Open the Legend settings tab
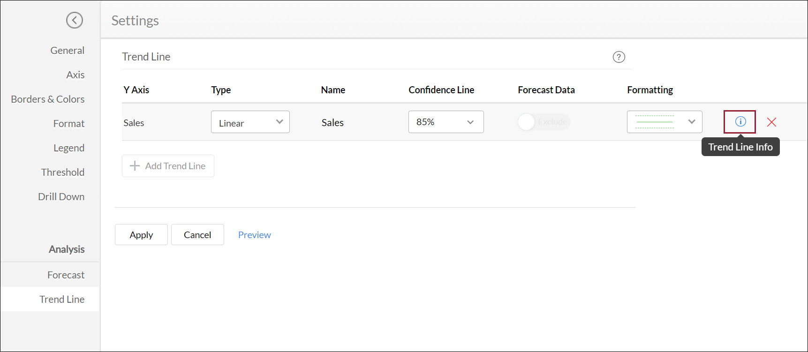The width and height of the screenshot is (808, 352). click(x=68, y=148)
